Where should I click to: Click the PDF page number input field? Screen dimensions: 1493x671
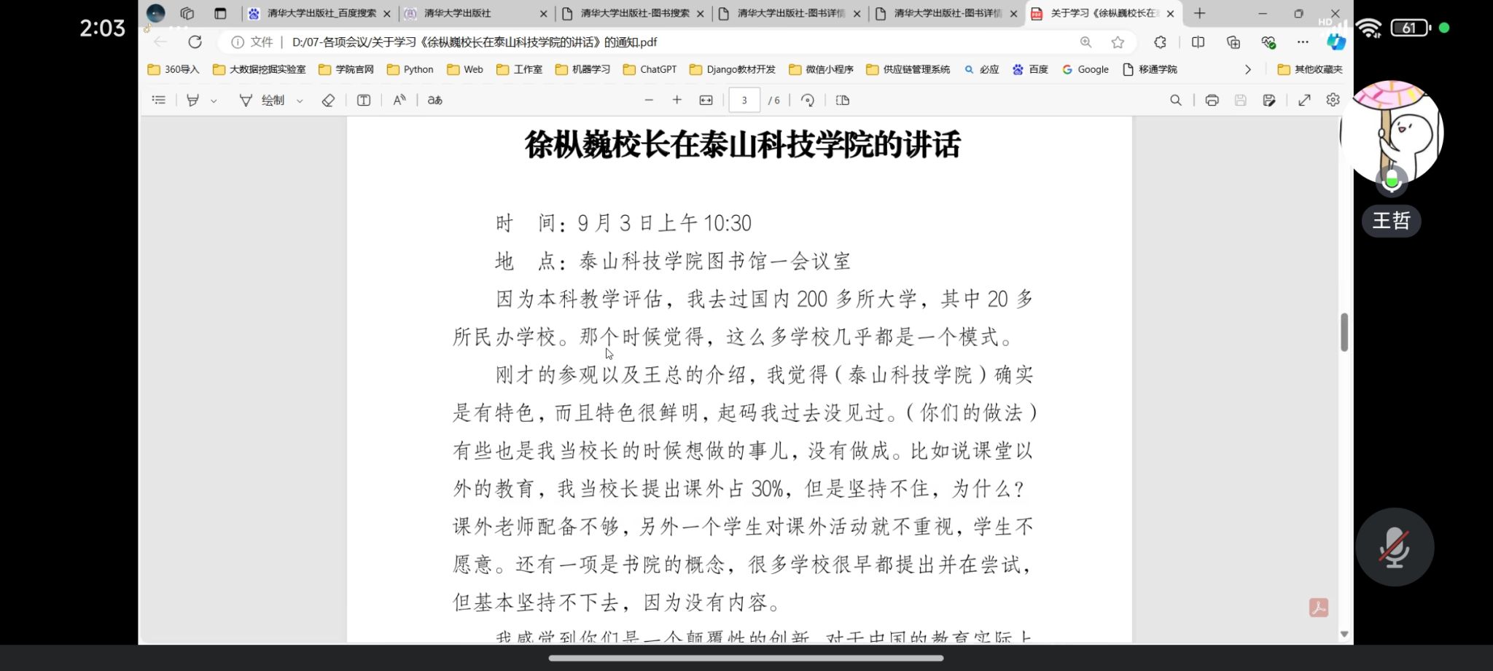(x=744, y=101)
